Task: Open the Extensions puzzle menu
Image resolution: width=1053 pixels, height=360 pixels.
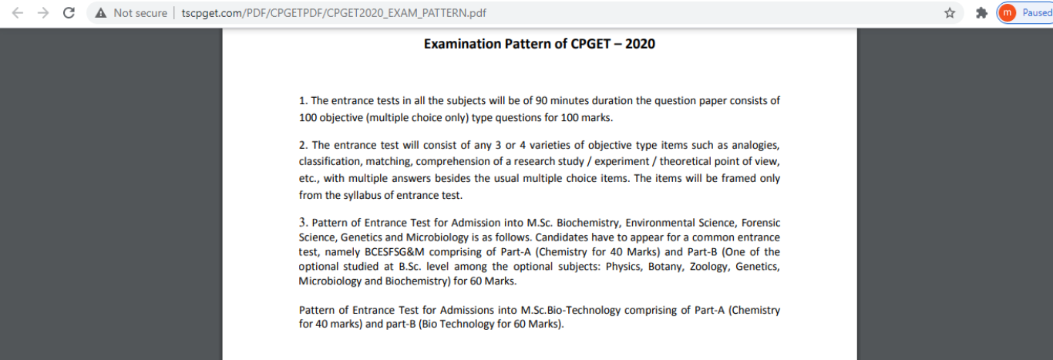Action: click(981, 13)
